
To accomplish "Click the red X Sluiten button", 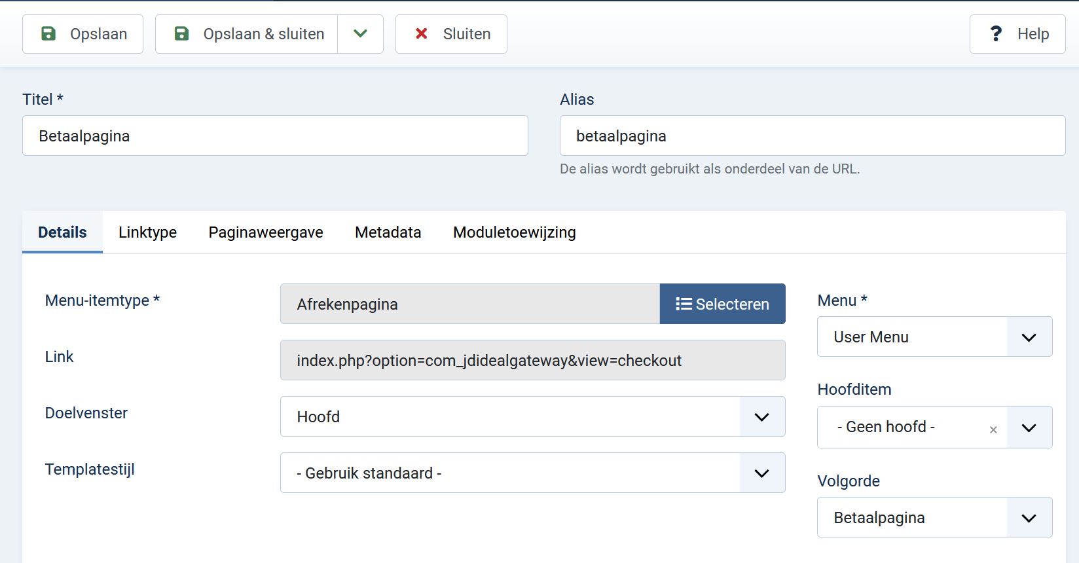I will tap(451, 34).
